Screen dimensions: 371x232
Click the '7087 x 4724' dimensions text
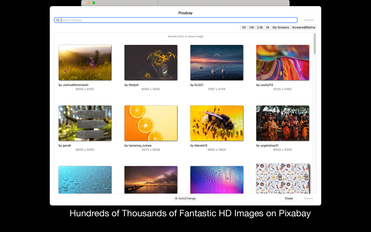(x=217, y=89)
